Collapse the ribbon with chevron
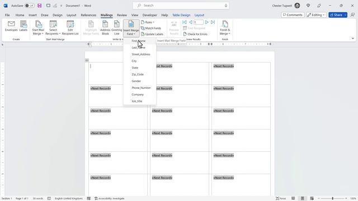Viewport: 358px width, 201px height. point(353,39)
